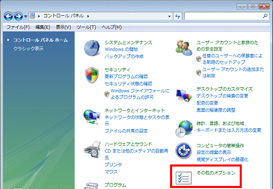The width and height of the screenshot is (273, 189).
Task: Open the 表示(V) menu
Action: [x=63, y=27]
